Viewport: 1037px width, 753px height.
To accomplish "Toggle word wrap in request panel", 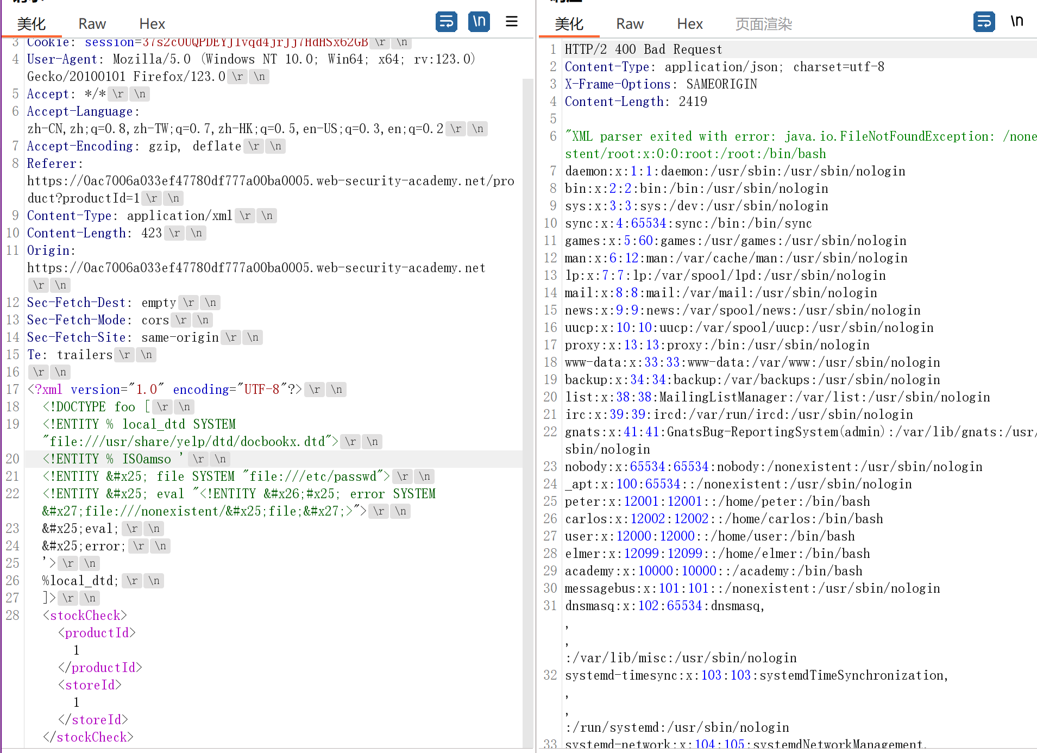I will tap(446, 22).
